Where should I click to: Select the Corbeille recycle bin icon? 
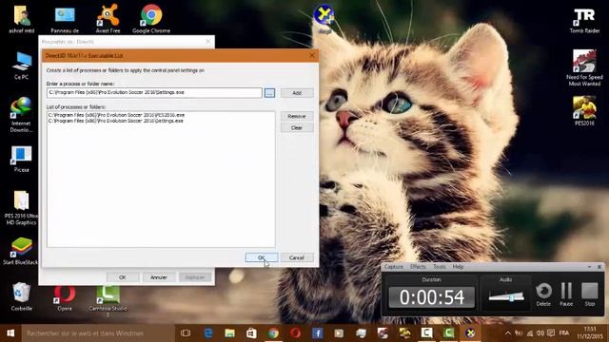[21, 296]
